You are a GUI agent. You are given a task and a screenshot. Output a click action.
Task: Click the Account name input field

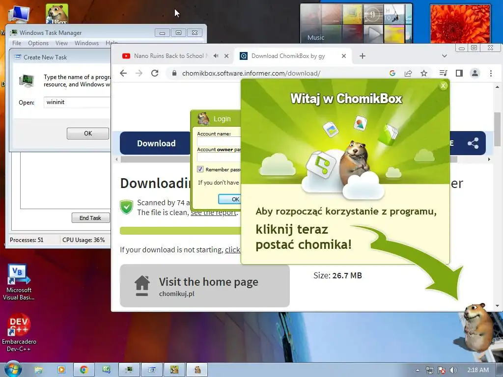coord(219,141)
